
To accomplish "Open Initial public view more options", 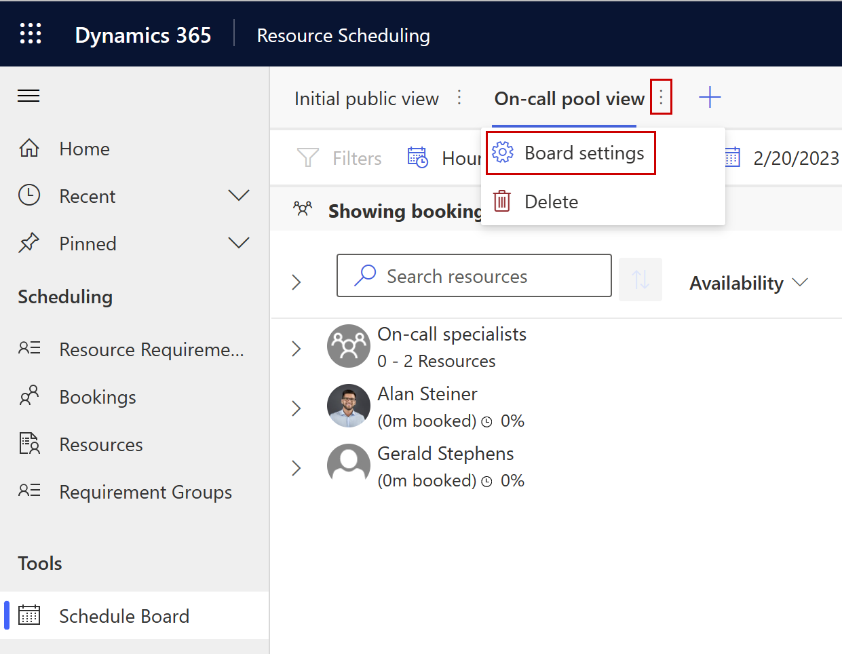I will 459,98.
